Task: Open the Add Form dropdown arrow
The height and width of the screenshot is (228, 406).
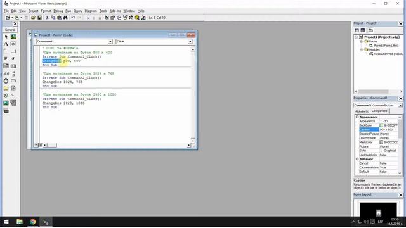Action: click(x=21, y=18)
